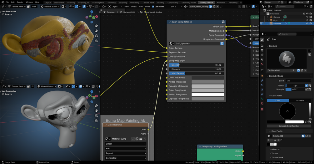This screenshot has width=314, height=164.
Task: Unlink image in Material Bump node
Action: tap(145, 139)
